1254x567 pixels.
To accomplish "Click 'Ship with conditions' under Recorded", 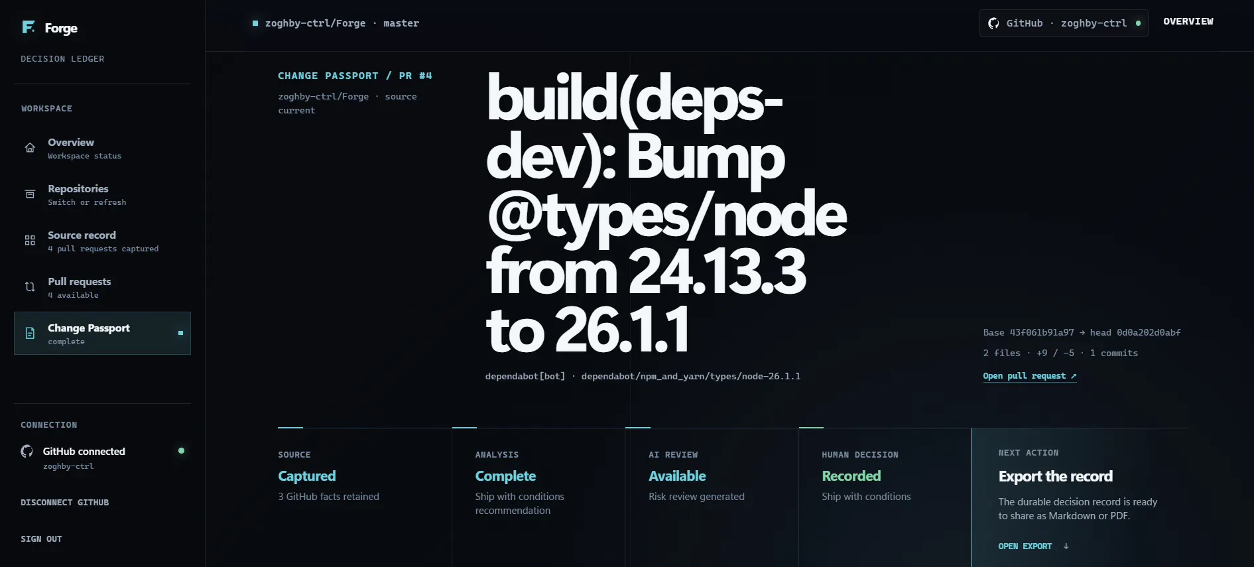I will (x=866, y=497).
